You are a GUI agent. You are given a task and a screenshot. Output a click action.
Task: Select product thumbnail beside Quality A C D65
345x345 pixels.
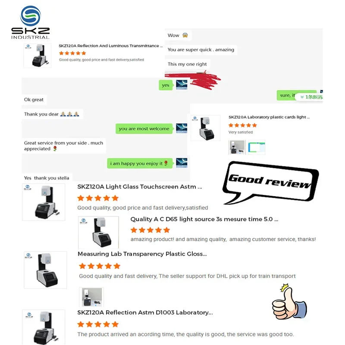click(x=98, y=232)
